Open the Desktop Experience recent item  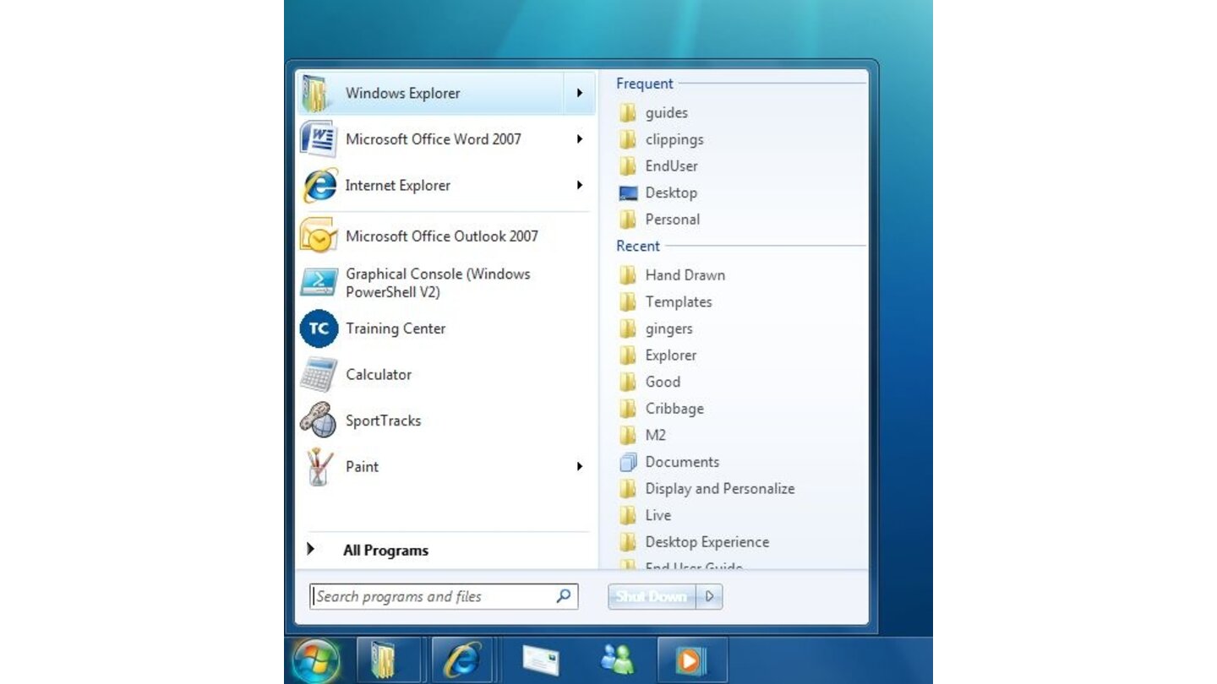point(707,542)
